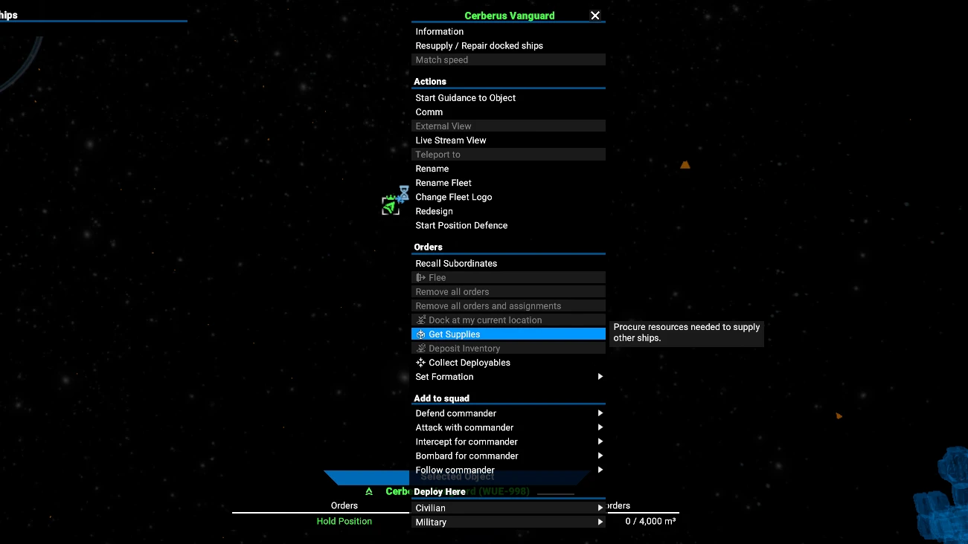This screenshot has width=968, height=544.
Task: Click the Get Supplies box icon
Action: [421, 334]
